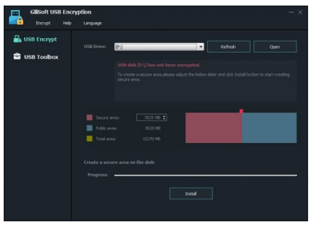Click the Total area yellow color swatch
Screen dimensions: 313x225
(x=90, y=139)
